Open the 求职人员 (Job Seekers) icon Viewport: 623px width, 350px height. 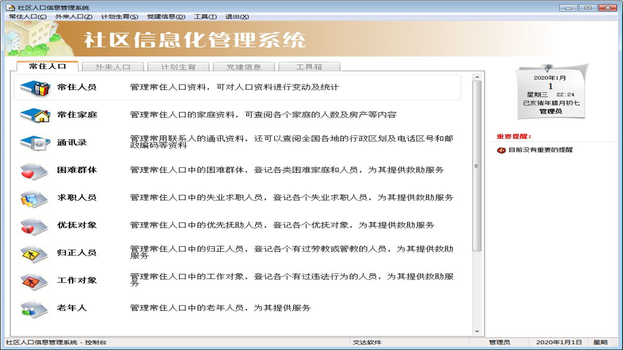tap(33, 197)
